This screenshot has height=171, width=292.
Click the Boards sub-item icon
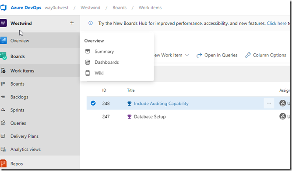pyautogui.click(x=3, y=84)
